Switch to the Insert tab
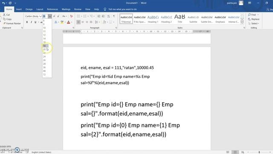 [x=19, y=9]
